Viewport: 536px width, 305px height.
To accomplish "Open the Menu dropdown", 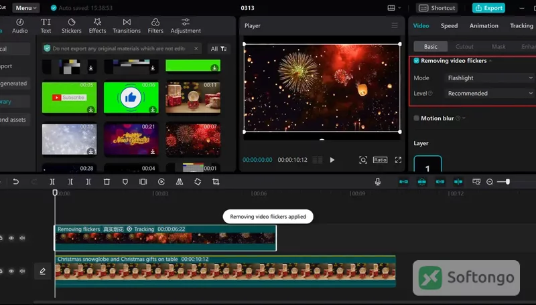I will (26, 8).
